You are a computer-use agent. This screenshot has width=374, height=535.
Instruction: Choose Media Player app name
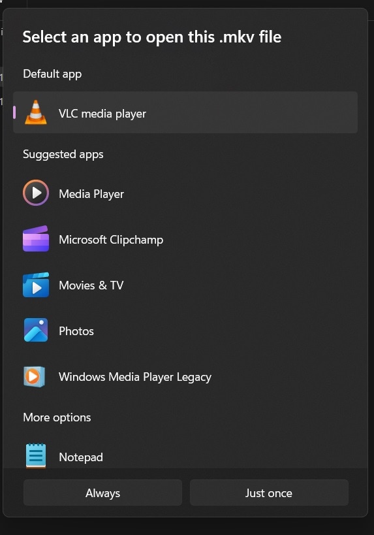(91, 194)
